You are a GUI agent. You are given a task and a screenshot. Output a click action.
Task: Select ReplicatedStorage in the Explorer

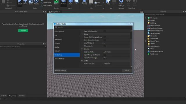156,28
